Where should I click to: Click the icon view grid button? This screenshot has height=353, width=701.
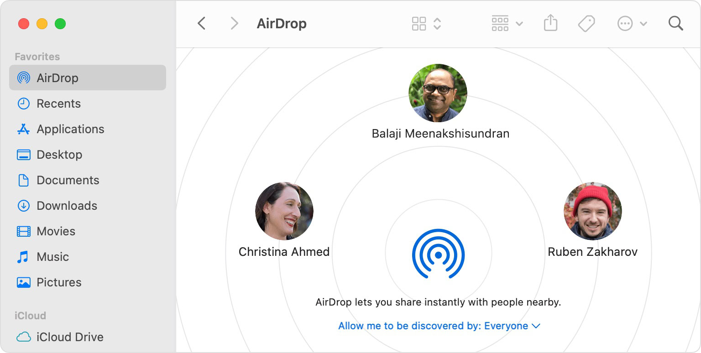click(419, 23)
